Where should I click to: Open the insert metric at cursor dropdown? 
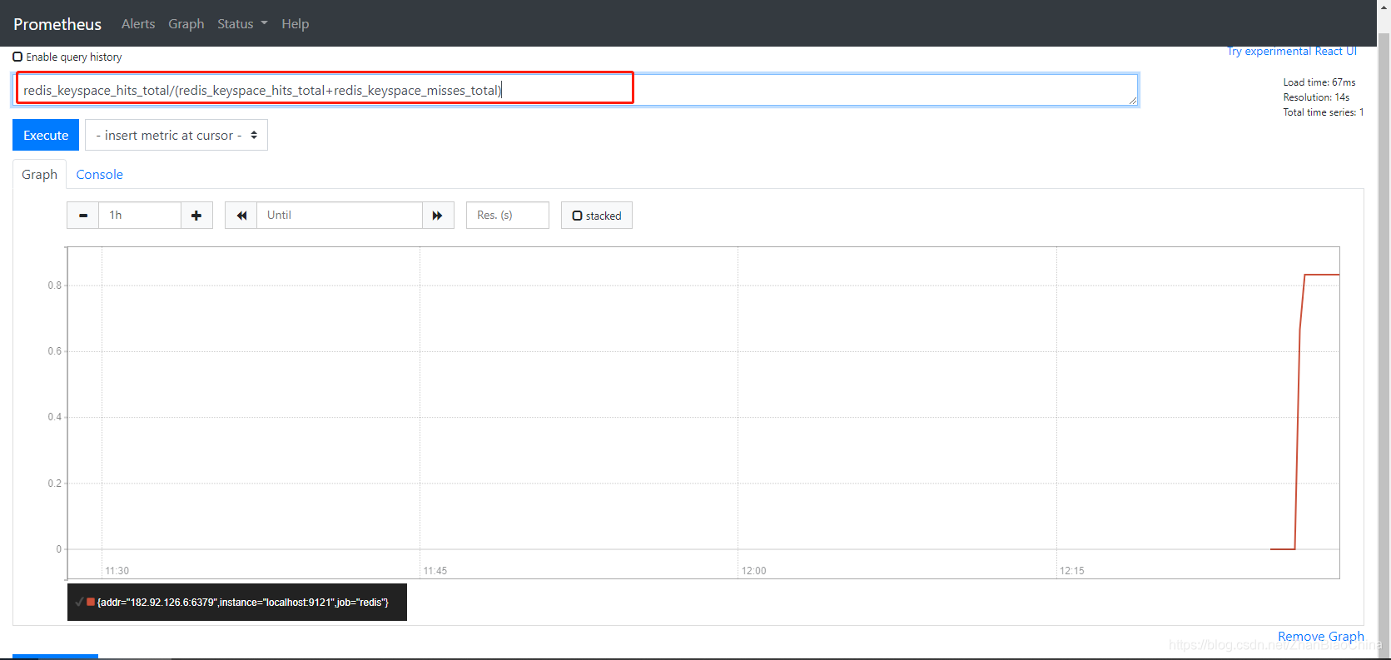tap(176, 135)
